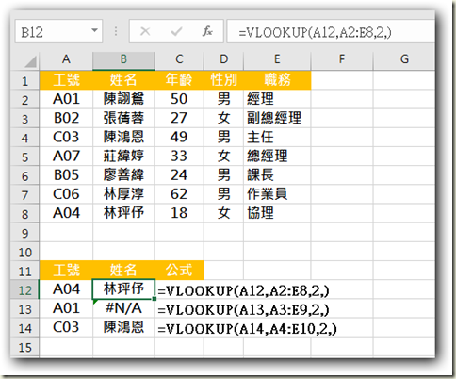The image size is (456, 379).
Task: Select column E header
Action: pyautogui.click(x=277, y=59)
